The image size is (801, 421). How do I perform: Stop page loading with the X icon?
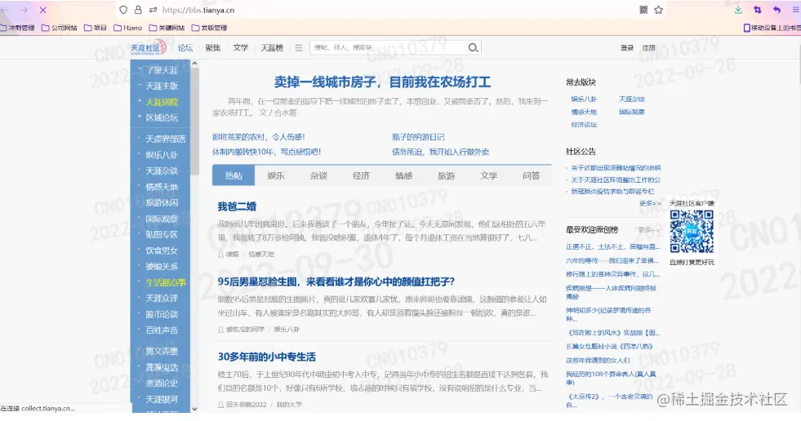(x=43, y=10)
